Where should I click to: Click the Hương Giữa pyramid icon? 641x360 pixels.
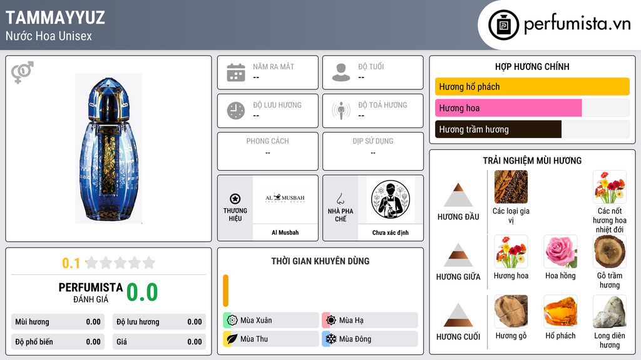(x=458, y=255)
